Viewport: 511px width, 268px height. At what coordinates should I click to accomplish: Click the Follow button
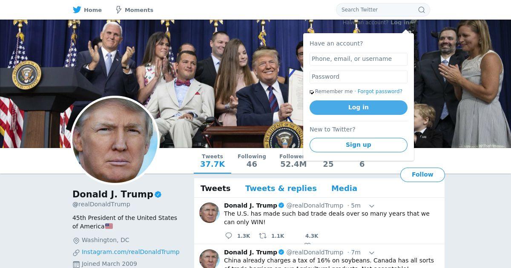(x=422, y=175)
